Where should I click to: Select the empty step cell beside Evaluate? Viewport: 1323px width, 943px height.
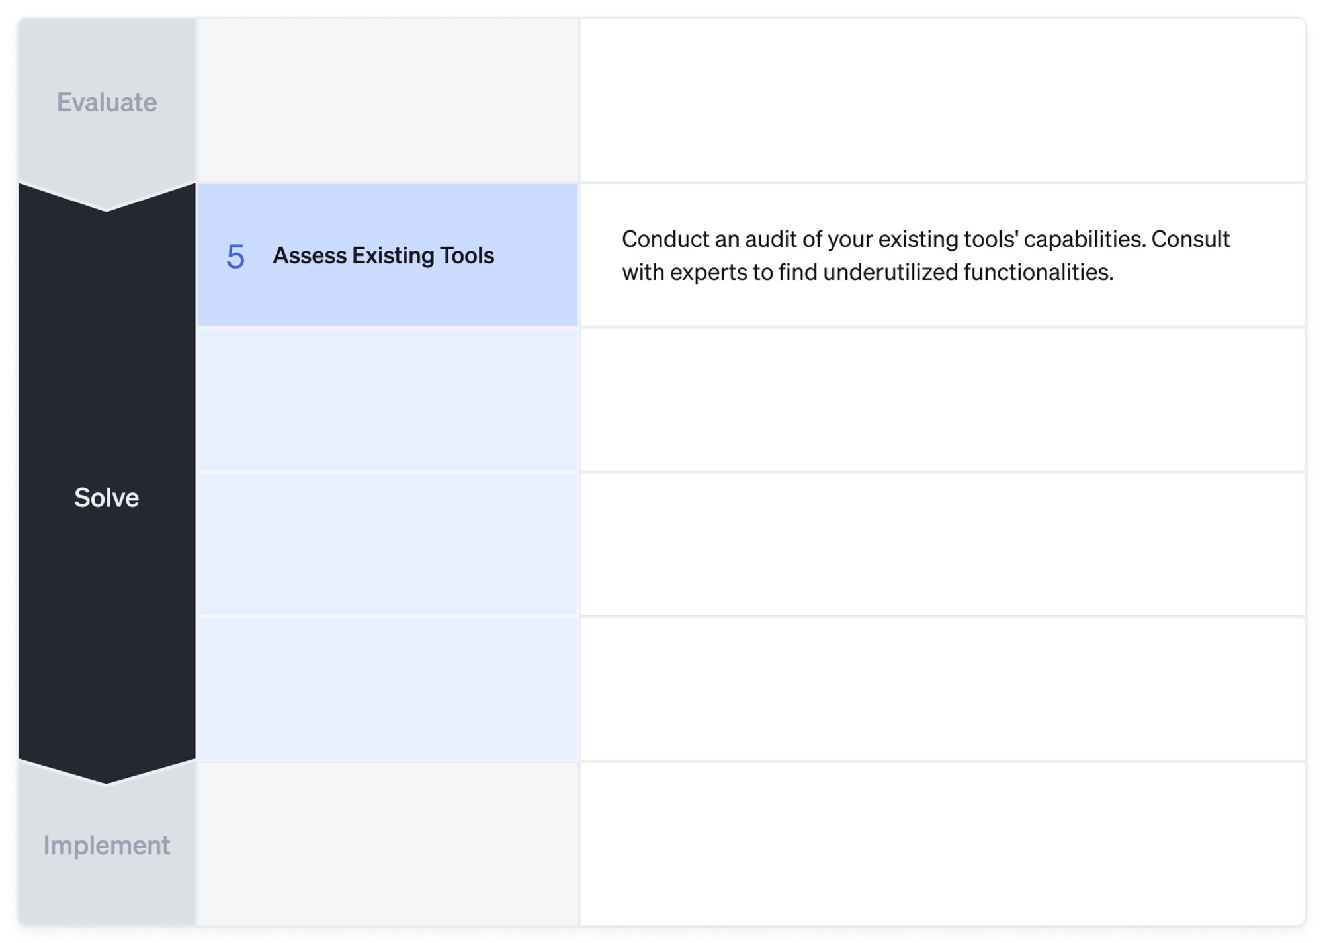[x=388, y=100]
